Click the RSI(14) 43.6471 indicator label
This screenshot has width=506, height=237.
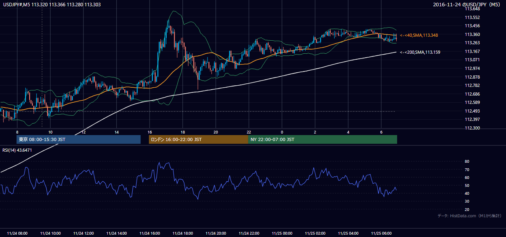tap(17, 150)
